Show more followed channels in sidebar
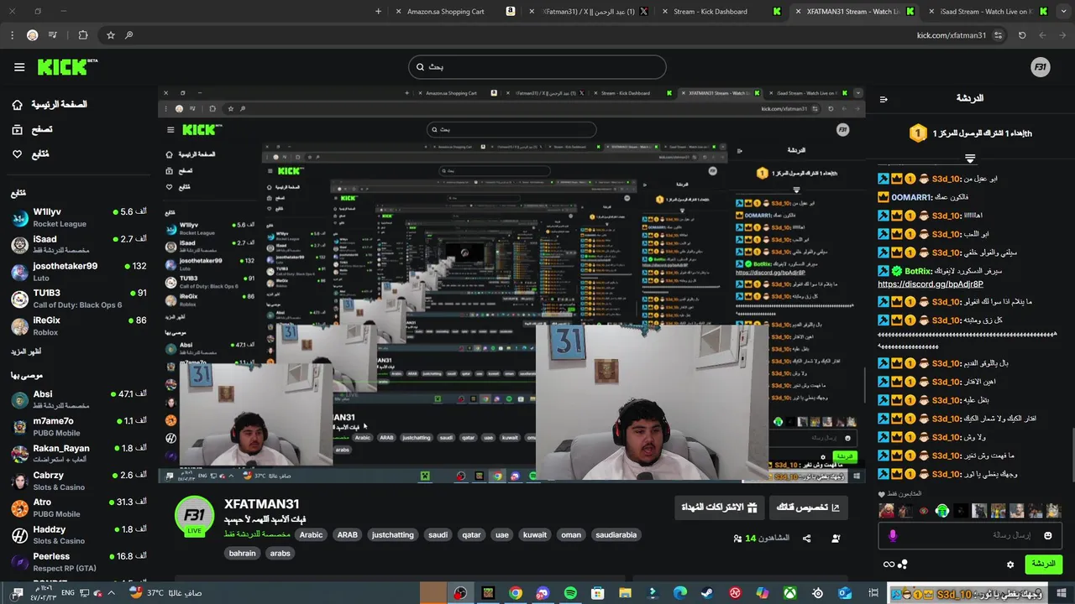Image resolution: width=1075 pixels, height=604 pixels. pyautogui.click(x=26, y=351)
